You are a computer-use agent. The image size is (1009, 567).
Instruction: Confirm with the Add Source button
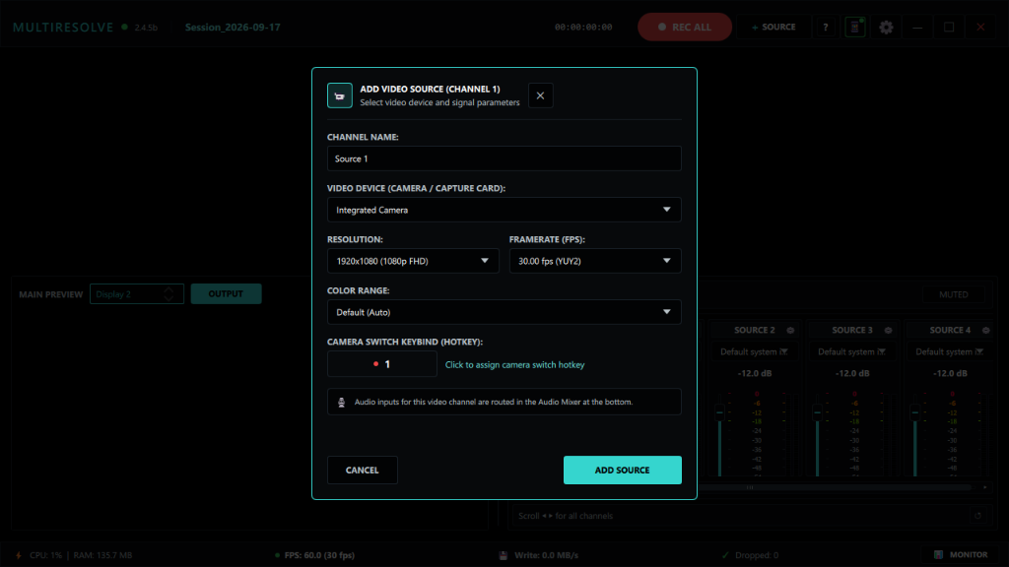[x=623, y=470]
